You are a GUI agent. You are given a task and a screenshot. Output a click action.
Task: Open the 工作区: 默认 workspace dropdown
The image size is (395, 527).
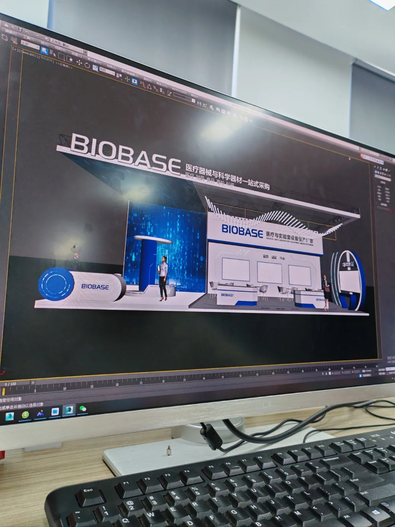point(67,45)
